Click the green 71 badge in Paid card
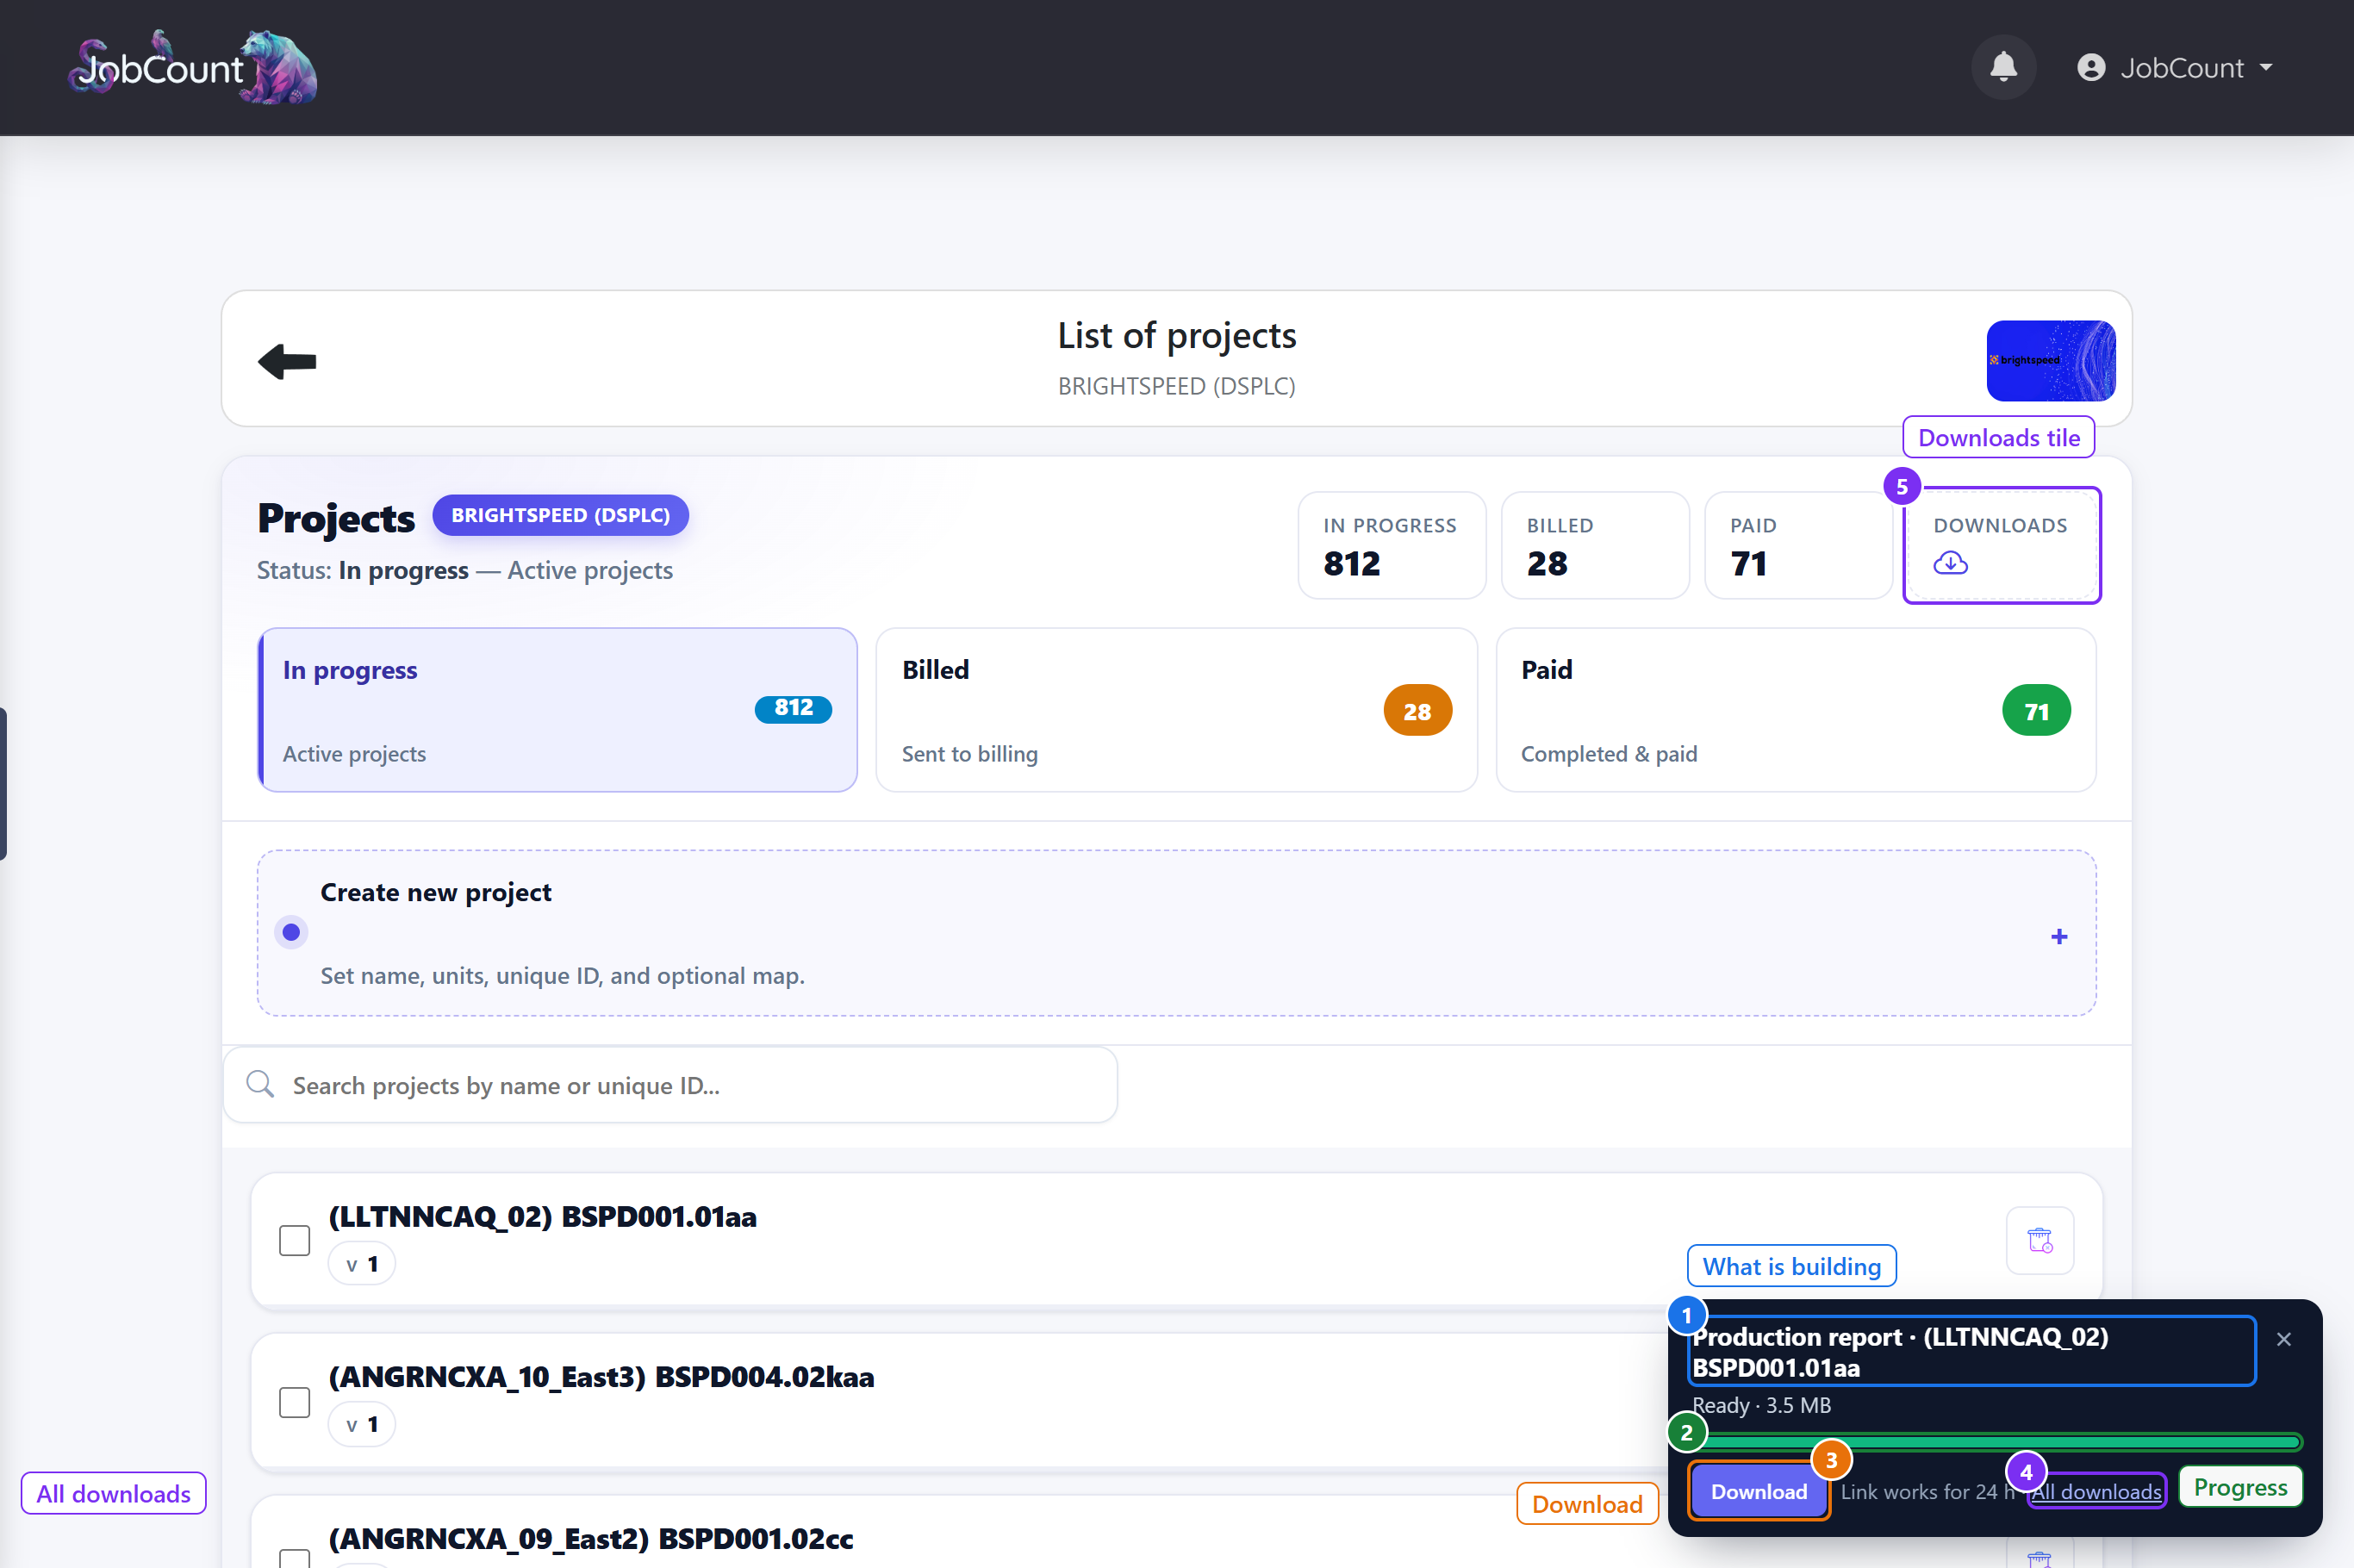The image size is (2354, 1568). click(2036, 710)
